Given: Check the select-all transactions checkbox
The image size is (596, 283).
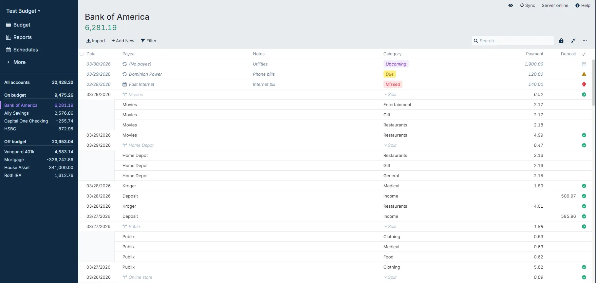Looking at the screenshot, I should [82, 54].
